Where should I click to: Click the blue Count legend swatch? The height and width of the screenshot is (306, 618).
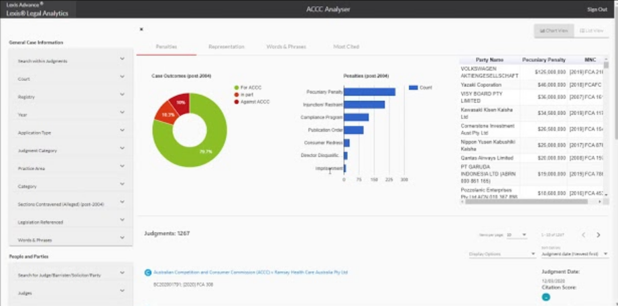413,88
